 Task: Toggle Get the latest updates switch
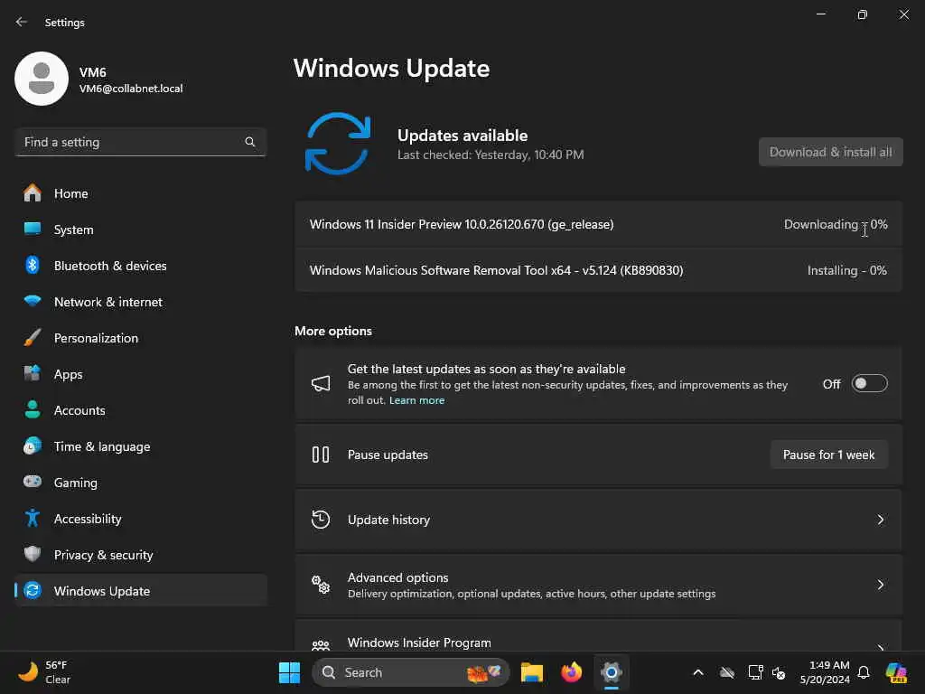pos(870,383)
